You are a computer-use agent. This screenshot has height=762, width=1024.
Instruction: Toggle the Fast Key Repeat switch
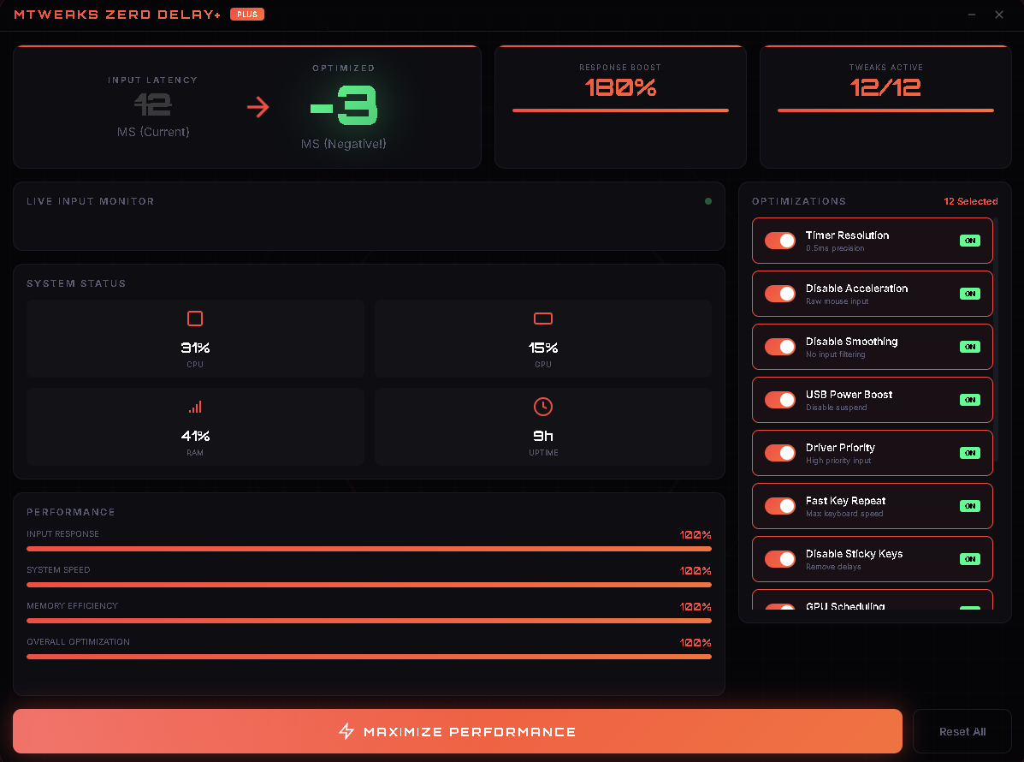(779, 506)
